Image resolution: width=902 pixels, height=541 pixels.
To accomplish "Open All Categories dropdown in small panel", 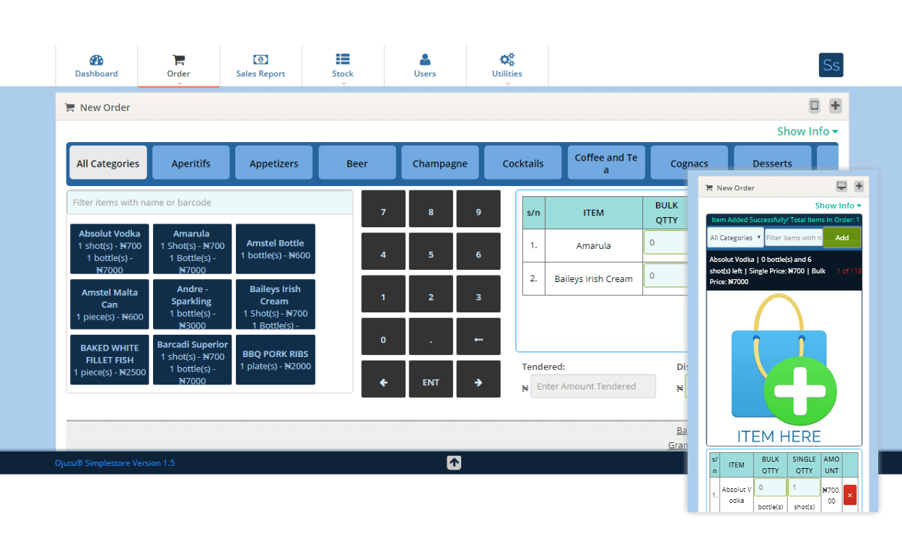I will 735,237.
